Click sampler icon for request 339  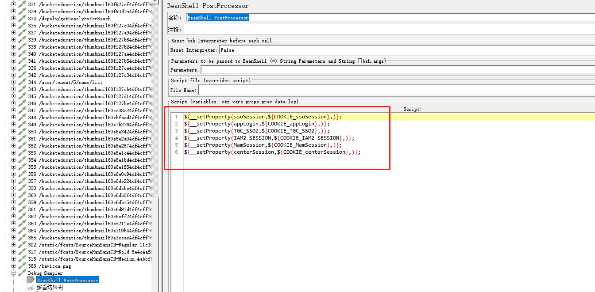pyautogui.click(x=22, y=40)
